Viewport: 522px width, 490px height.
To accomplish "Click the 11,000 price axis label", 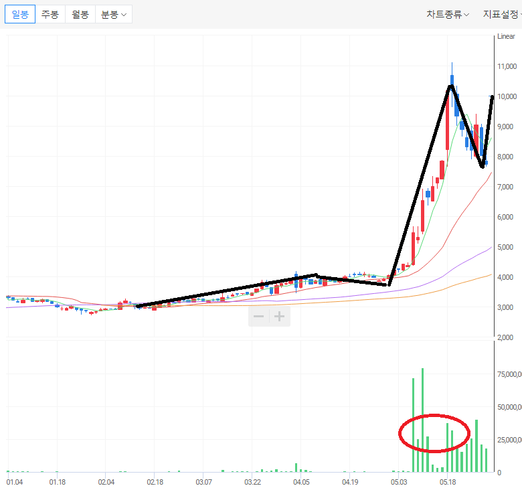I will [507, 66].
